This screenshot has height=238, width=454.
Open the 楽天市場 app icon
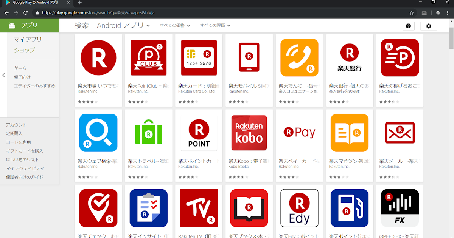click(x=98, y=57)
